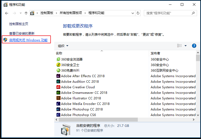Image resolution: width=201 pixels, height=139 pixels.
Task: Expand the address bar history dropdown
Action: pos(133,13)
